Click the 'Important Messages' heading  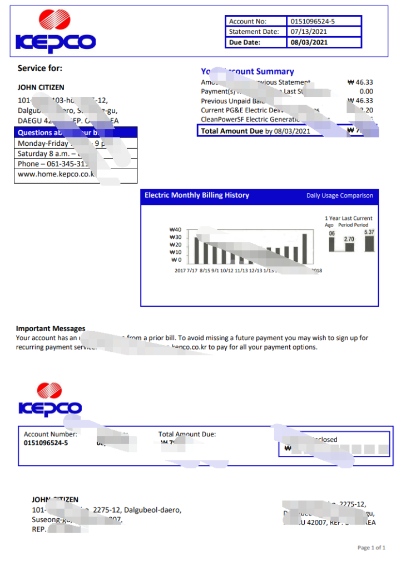click(51, 328)
